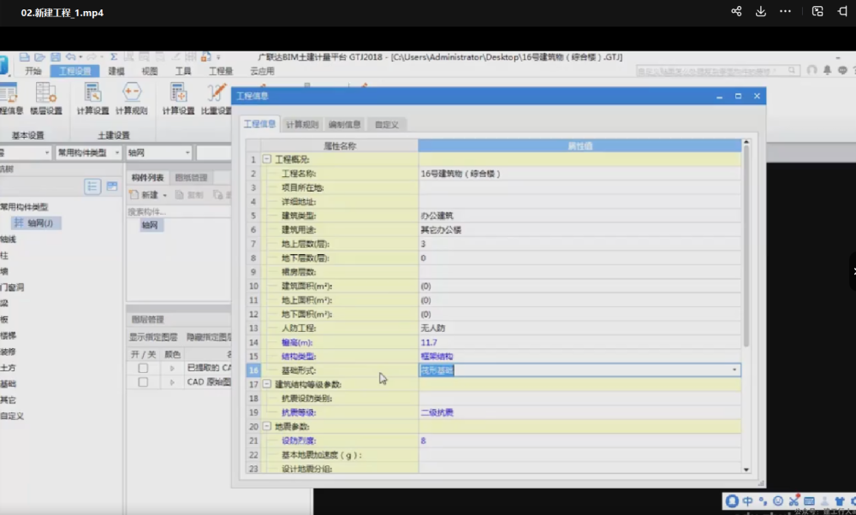The image size is (856, 515).
Task: Open the three-dots more menu in player
Action: coord(785,11)
